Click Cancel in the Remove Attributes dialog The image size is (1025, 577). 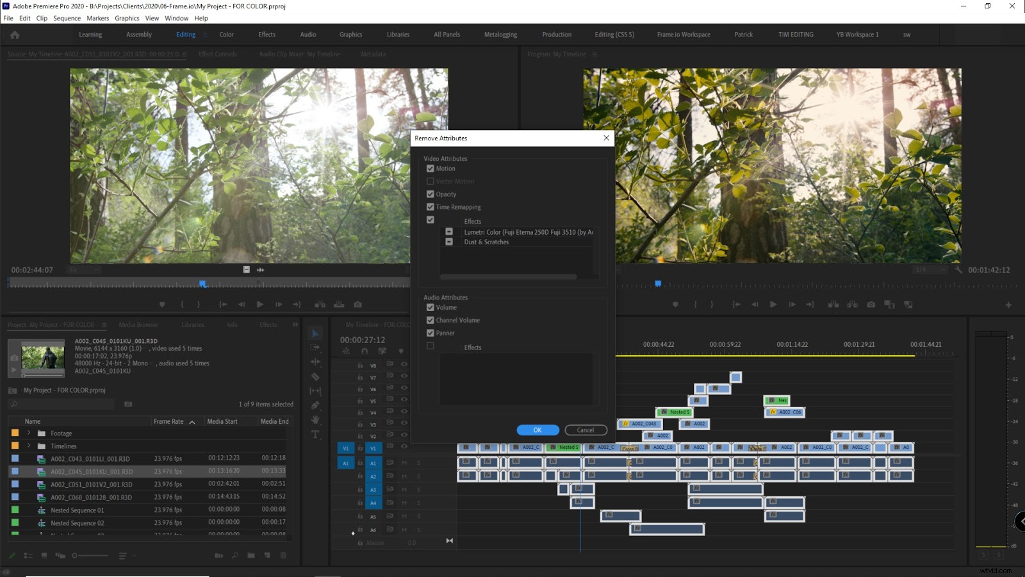585,430
